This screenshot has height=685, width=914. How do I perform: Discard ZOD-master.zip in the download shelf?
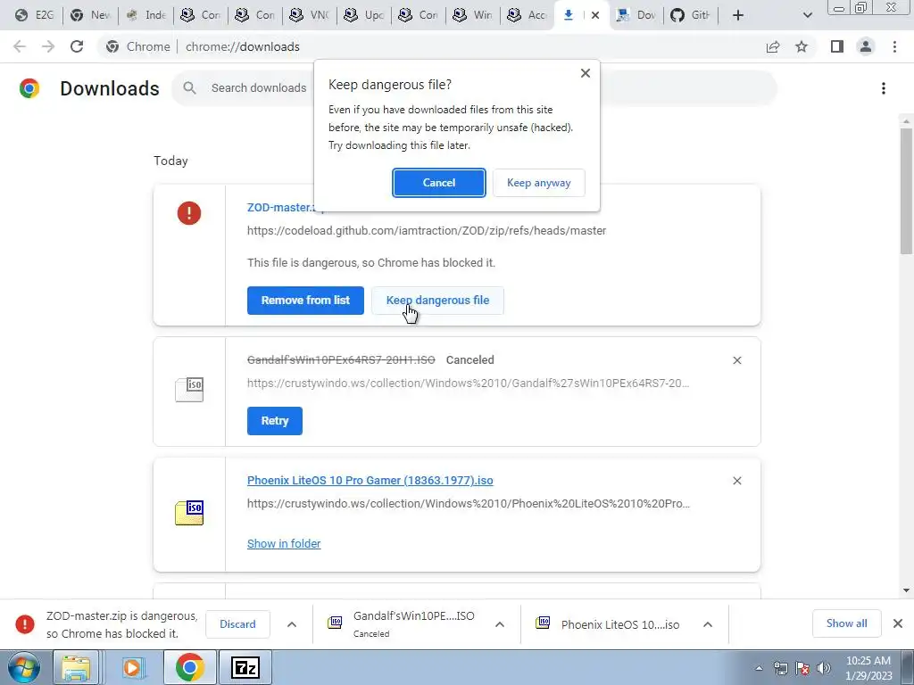[237, 623]
